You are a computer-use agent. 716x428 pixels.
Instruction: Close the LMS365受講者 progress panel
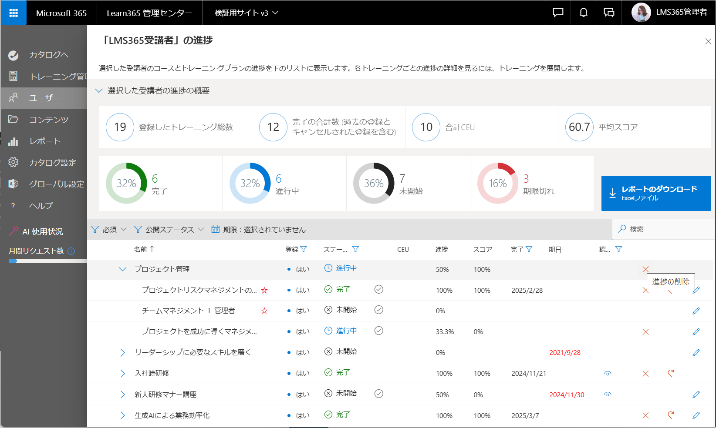(x=708, y=41)
